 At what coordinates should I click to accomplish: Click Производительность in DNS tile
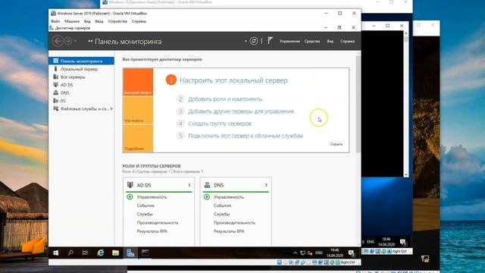pyautogui.click(x=234, y=222)
